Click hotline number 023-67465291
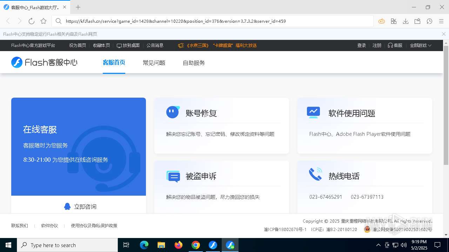This screenshot has width=449, height=252. coord(326,197)
